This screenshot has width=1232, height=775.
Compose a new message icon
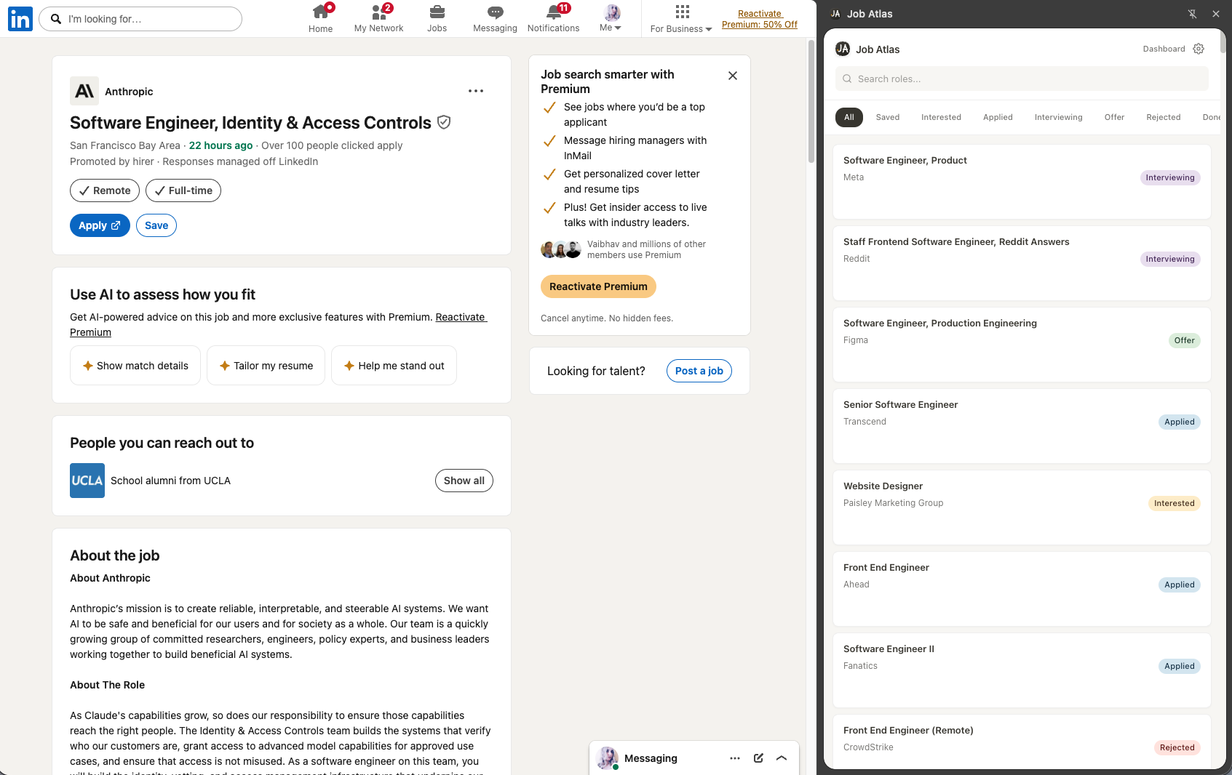[758, 758]
